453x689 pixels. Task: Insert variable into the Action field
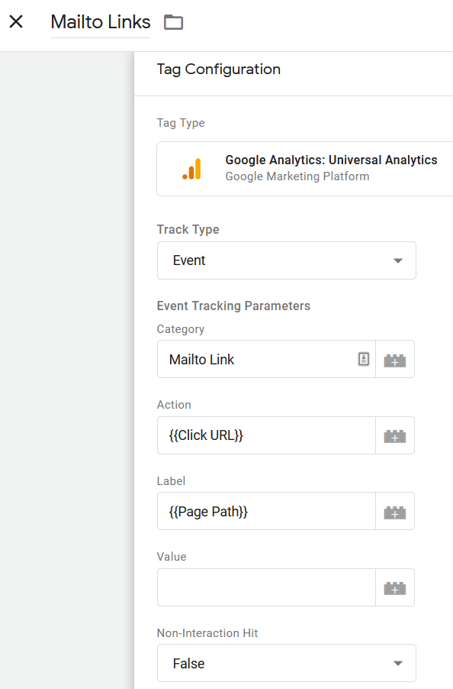point(395,435)
